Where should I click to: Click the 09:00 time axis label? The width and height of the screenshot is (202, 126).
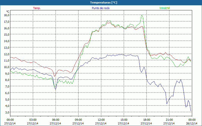(x=79, y=120)
